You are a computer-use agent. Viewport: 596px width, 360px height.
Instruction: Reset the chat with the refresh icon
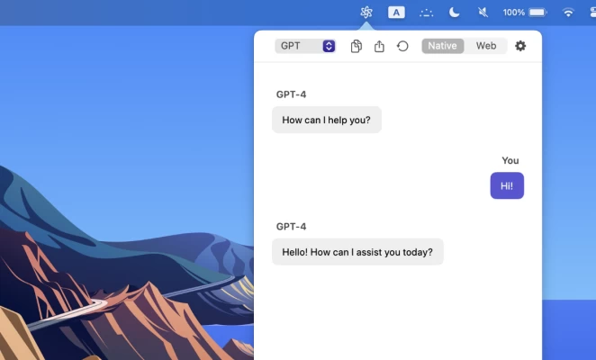click(402, 46)
